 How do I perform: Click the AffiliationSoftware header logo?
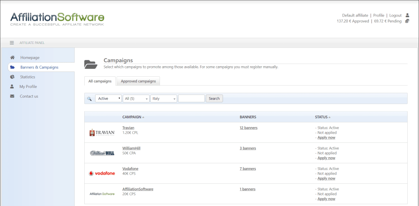click(x=57, y=19)
